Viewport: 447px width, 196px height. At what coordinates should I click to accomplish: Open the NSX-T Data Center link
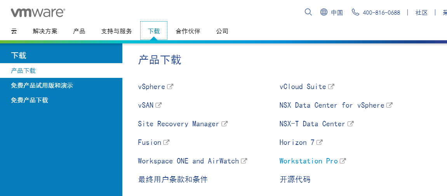(313, 124)
